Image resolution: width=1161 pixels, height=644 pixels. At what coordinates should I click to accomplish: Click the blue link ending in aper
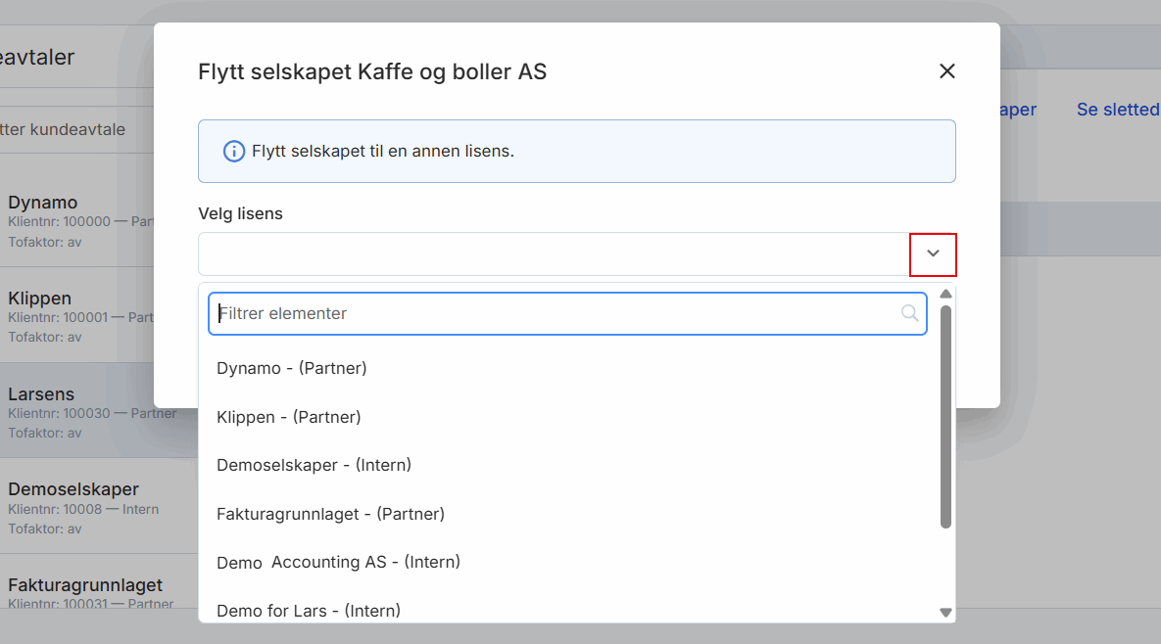(x=1021, y=110)
